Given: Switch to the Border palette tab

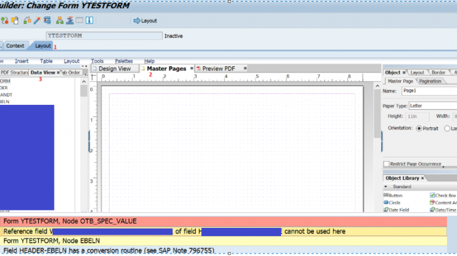Looking at the screenshot, I should pos(438,72).
